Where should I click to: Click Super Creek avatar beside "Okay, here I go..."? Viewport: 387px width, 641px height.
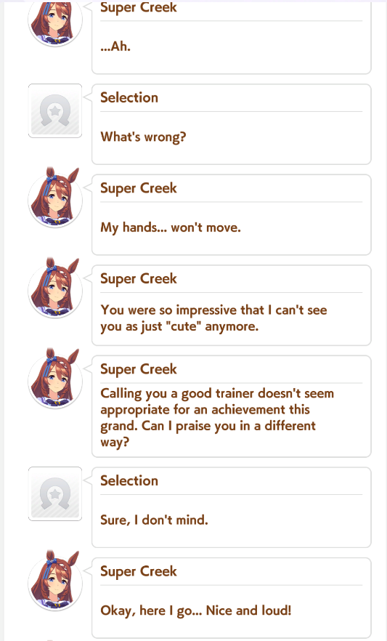tap(55, 581)
